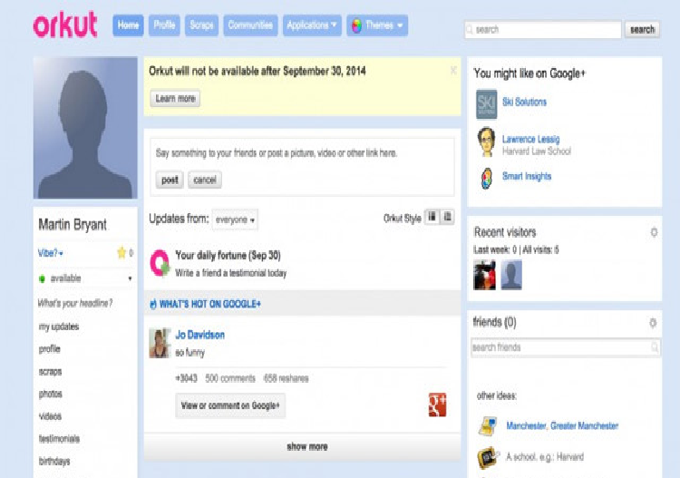
Task: Open the Updates from everyone dropdown
Action: [235, 219]
